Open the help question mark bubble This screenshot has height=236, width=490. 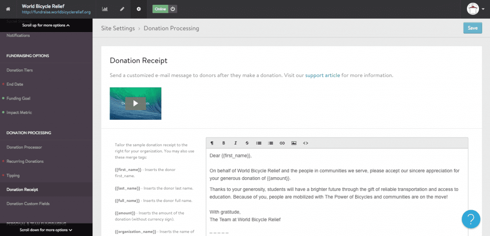pos(471,219)
